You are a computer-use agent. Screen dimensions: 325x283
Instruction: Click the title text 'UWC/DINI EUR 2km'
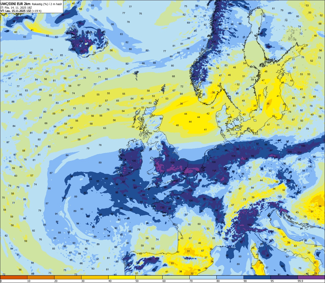click(x=15, y=4)
